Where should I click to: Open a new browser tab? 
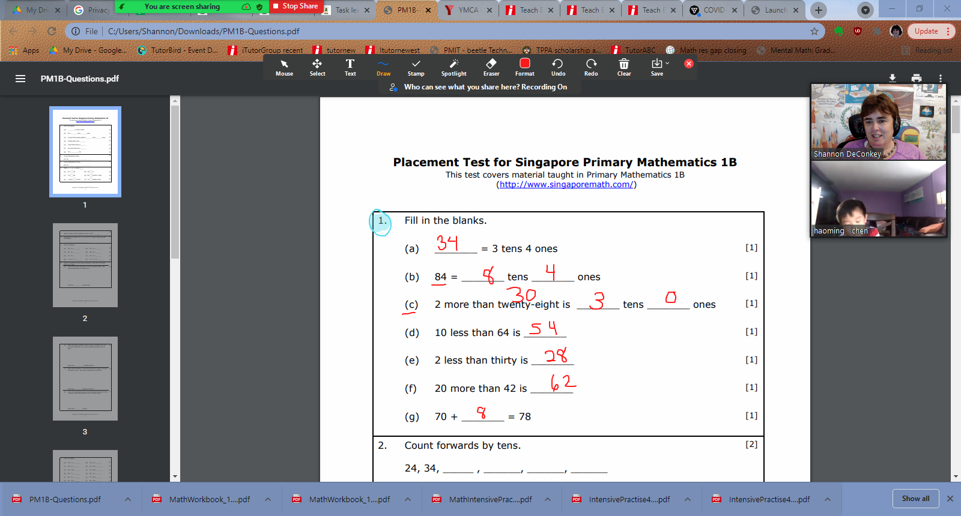818,10
